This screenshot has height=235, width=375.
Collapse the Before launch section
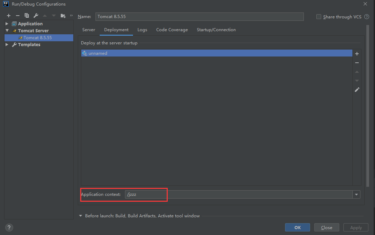click(x=81, y=216)
